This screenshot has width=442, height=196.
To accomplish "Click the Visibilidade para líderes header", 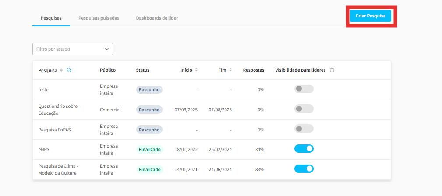I will click(301, 70).
